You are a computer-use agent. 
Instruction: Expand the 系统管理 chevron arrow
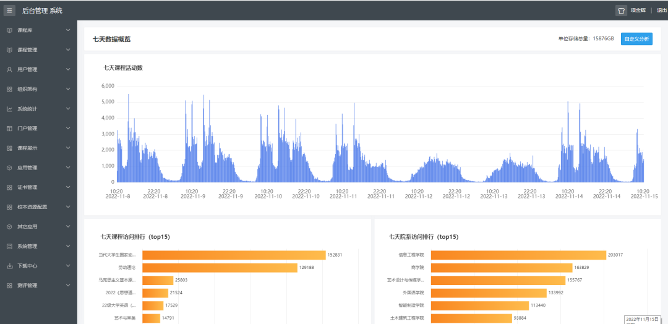pos(68,246)
